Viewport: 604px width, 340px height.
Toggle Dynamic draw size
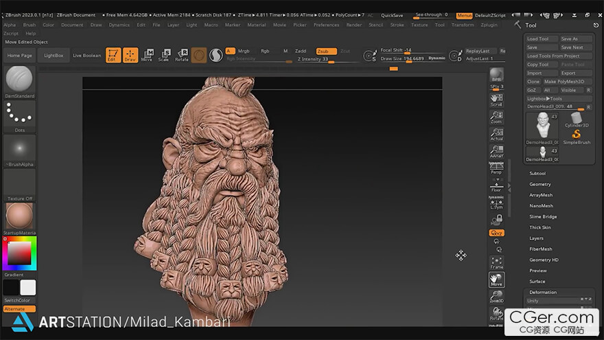(437, 58)
